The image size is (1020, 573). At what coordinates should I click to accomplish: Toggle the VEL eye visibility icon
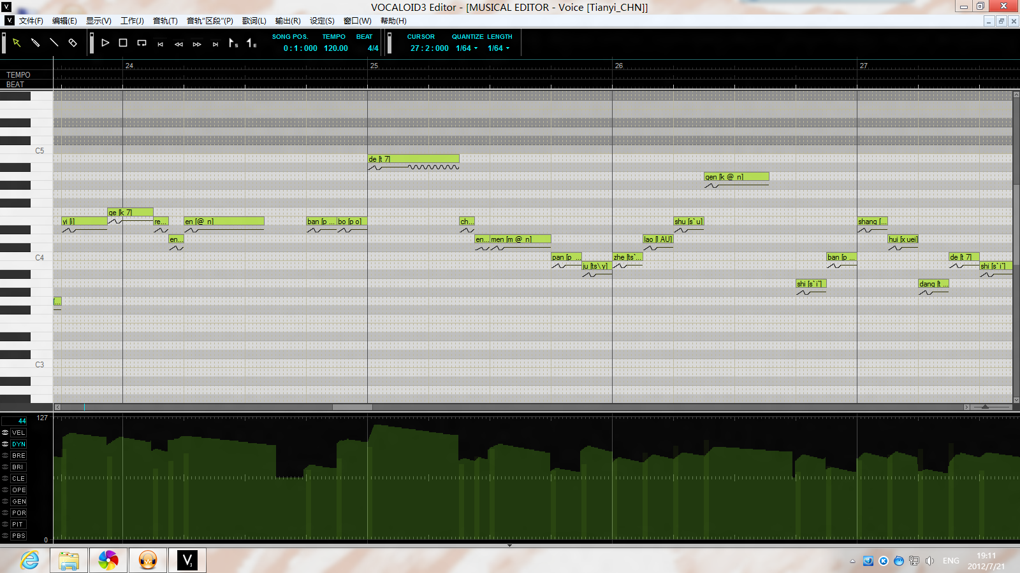pos(5,432)
